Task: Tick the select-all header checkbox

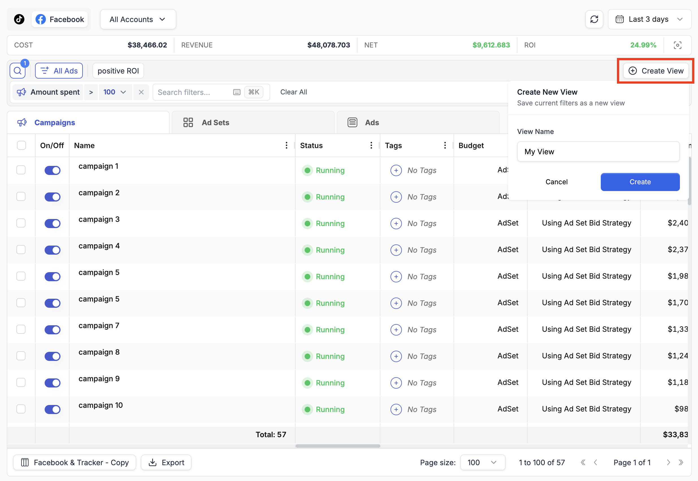Action: point(21,145)
